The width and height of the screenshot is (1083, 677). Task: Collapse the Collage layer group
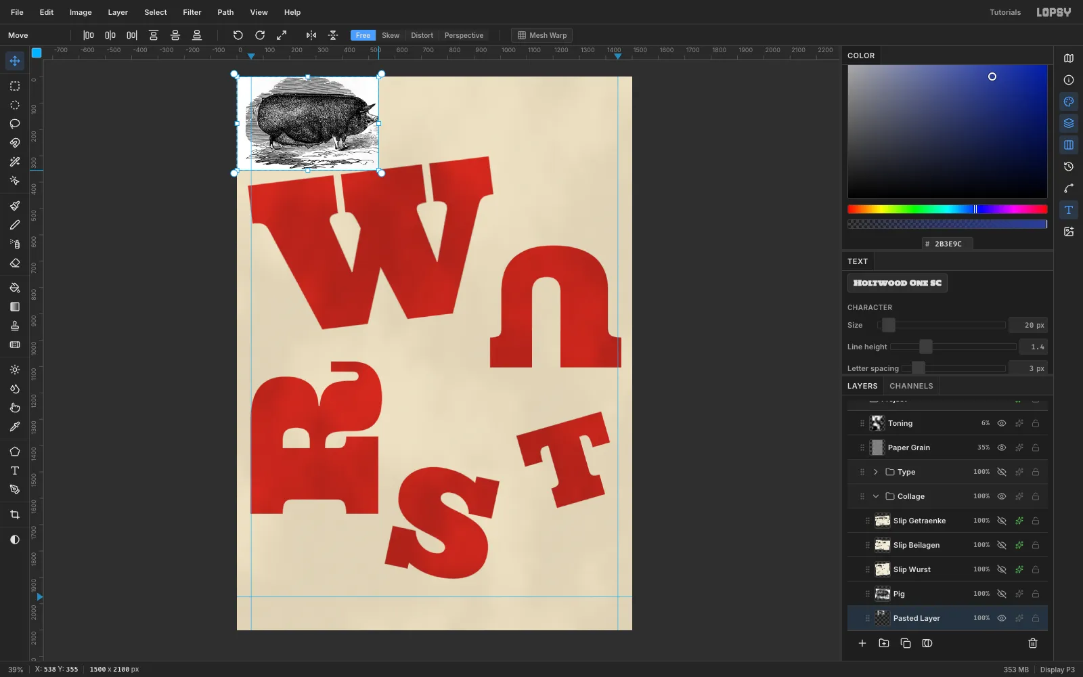876,496
